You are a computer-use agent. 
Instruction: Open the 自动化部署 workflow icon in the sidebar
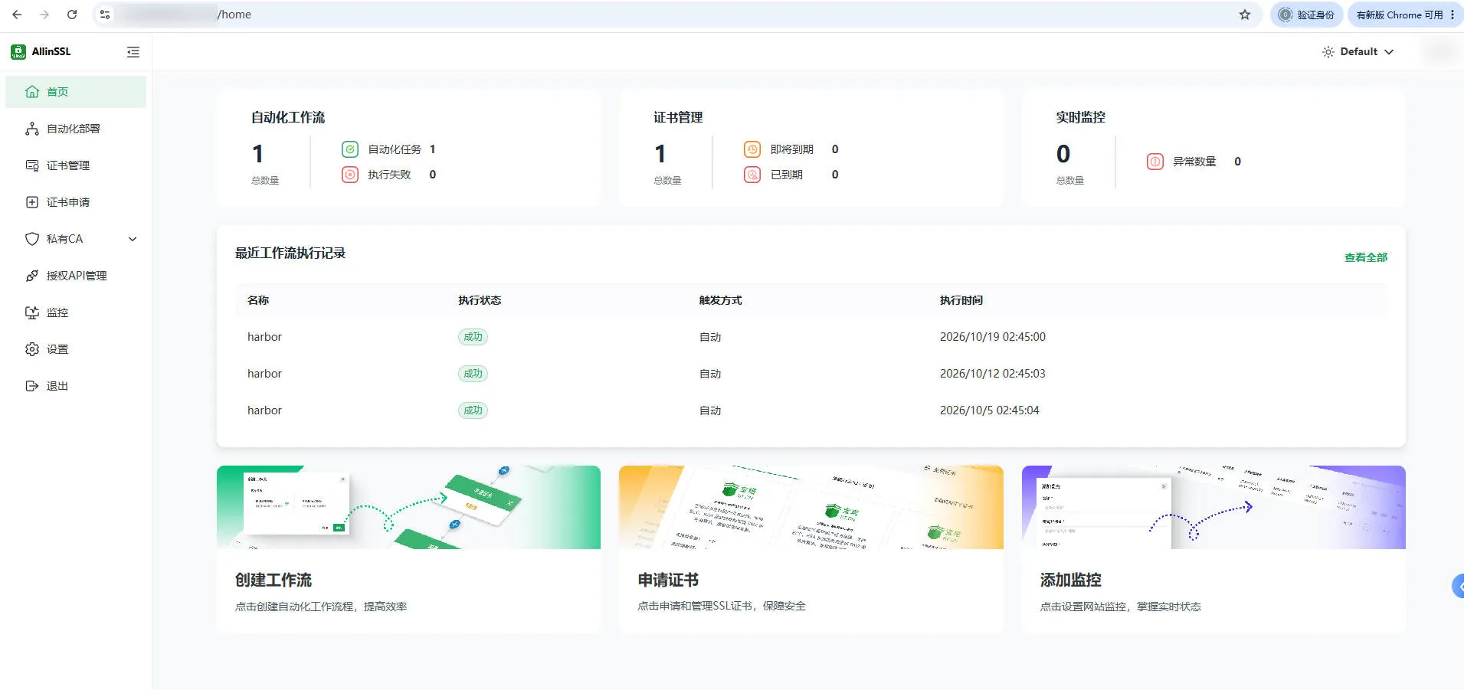[32, 129]
